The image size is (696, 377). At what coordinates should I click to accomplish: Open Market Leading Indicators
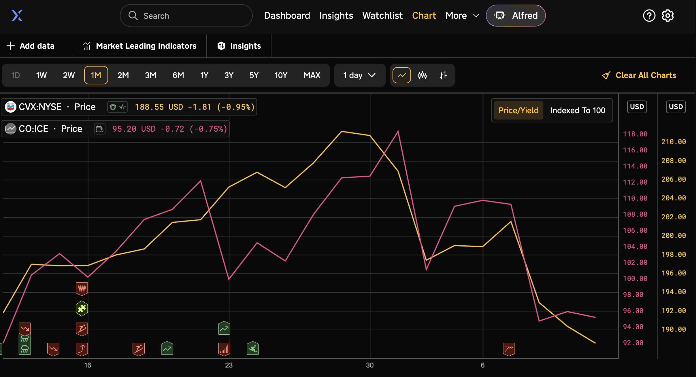tap(140, 46)
